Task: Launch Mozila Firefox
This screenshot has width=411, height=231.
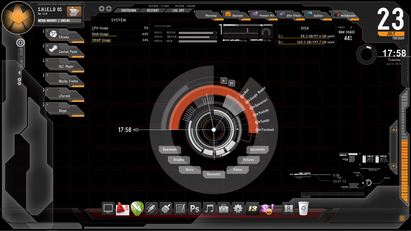Action: click(65, 80)
